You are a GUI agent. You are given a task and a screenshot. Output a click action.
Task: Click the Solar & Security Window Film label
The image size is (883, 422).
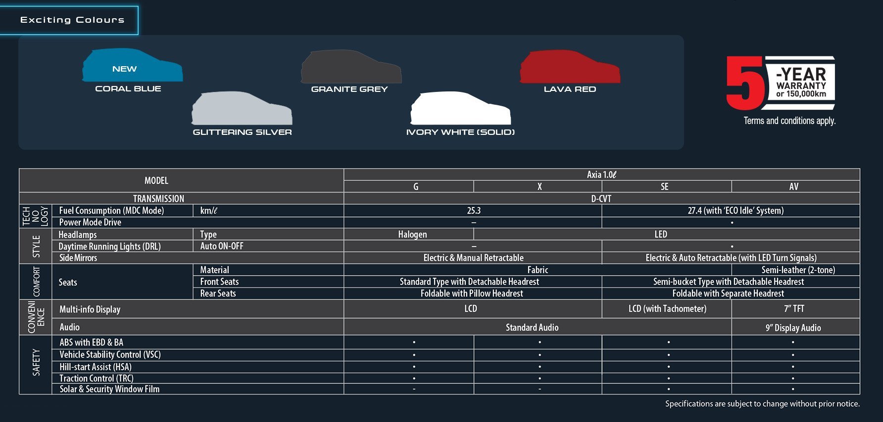coord(109,389)
